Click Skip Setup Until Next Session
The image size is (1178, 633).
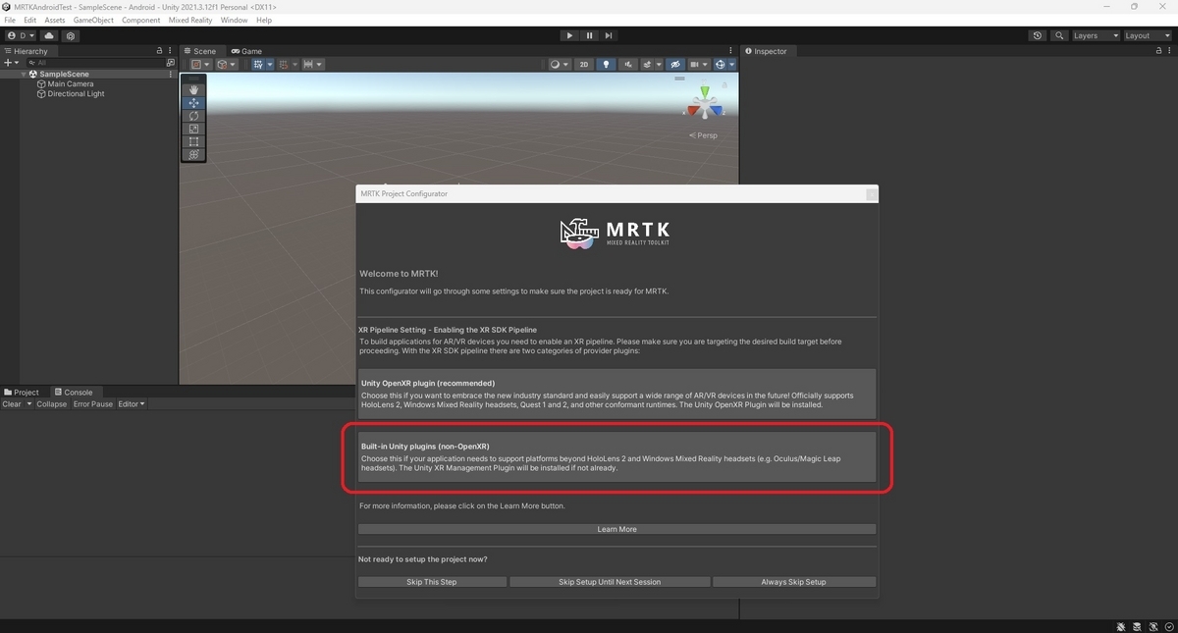coord(610,582)
